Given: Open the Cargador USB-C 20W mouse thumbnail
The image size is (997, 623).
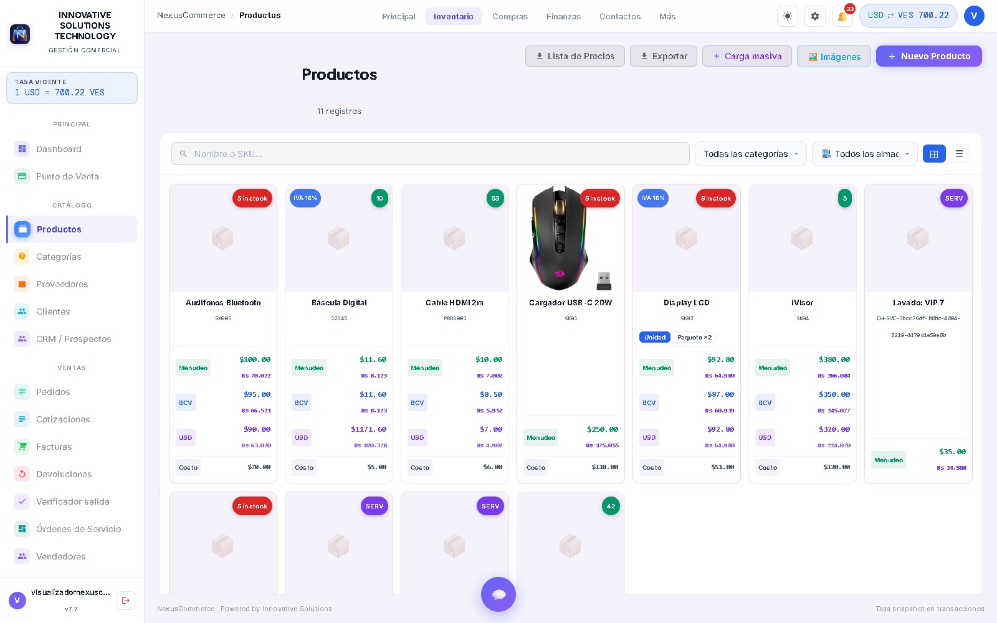Looking at the screenshot, I should coord(571,238).
